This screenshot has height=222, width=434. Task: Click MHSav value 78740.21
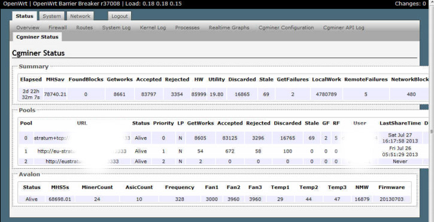[x=55, y=94]
